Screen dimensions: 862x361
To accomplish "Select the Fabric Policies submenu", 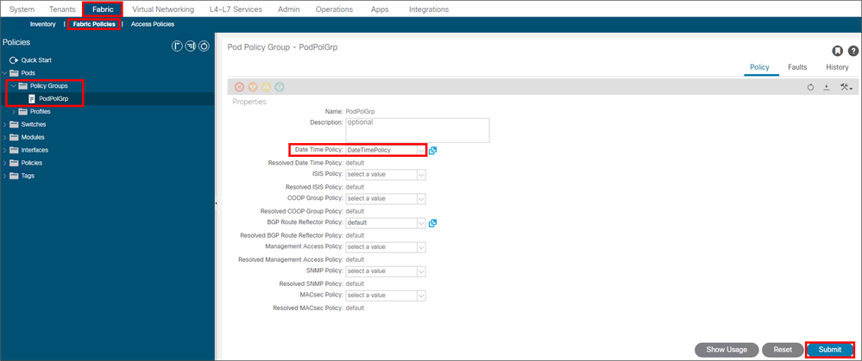I will coord(94,24).
